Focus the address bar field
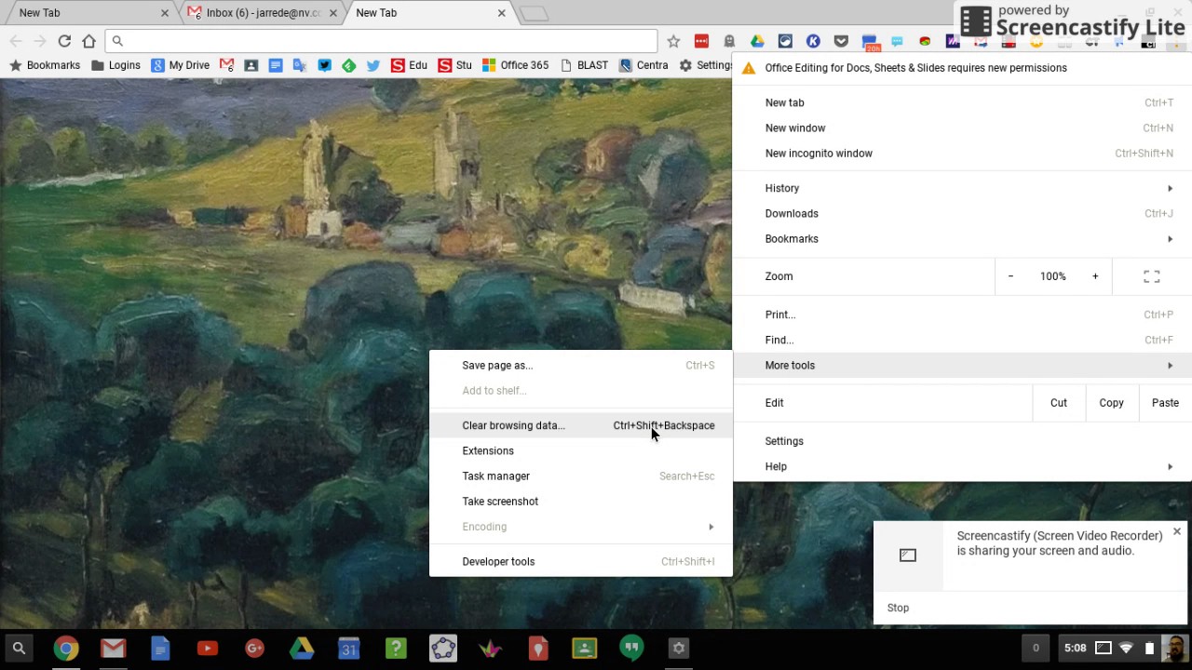 [x=382, y=41]
